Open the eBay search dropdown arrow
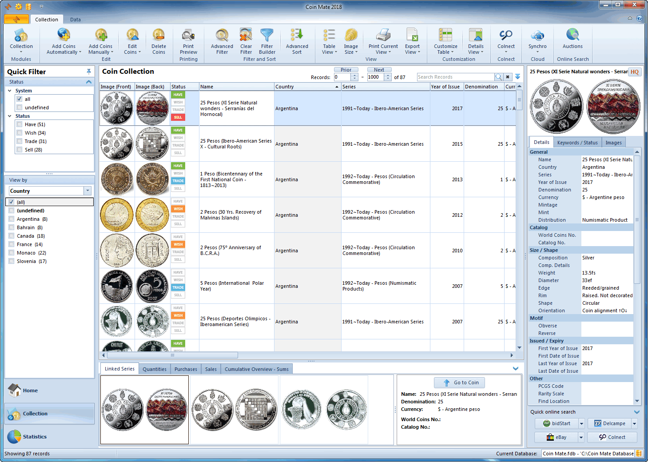This screenshot has height=462, width=648. coord(580,437)
